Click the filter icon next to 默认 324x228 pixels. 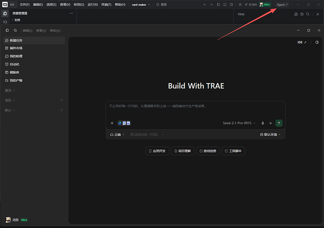coord(62,110)
